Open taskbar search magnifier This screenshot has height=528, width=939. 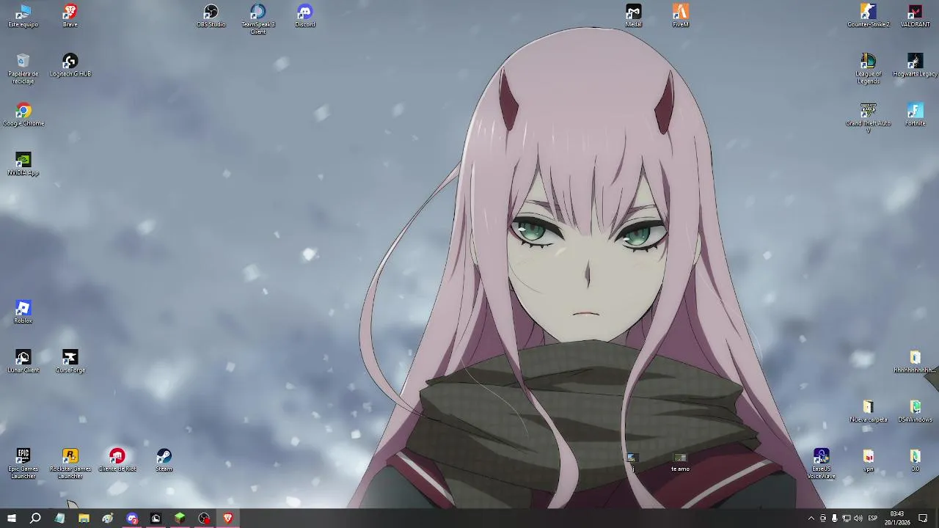pyautogui.click(x=35, y=518)
